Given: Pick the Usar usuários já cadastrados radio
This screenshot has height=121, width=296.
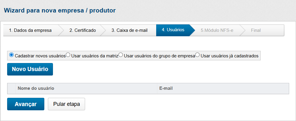Looking at the screenshot, I should 198,55.
